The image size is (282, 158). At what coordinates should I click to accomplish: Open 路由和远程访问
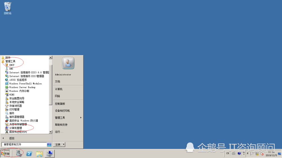click(x=16, y=132)
